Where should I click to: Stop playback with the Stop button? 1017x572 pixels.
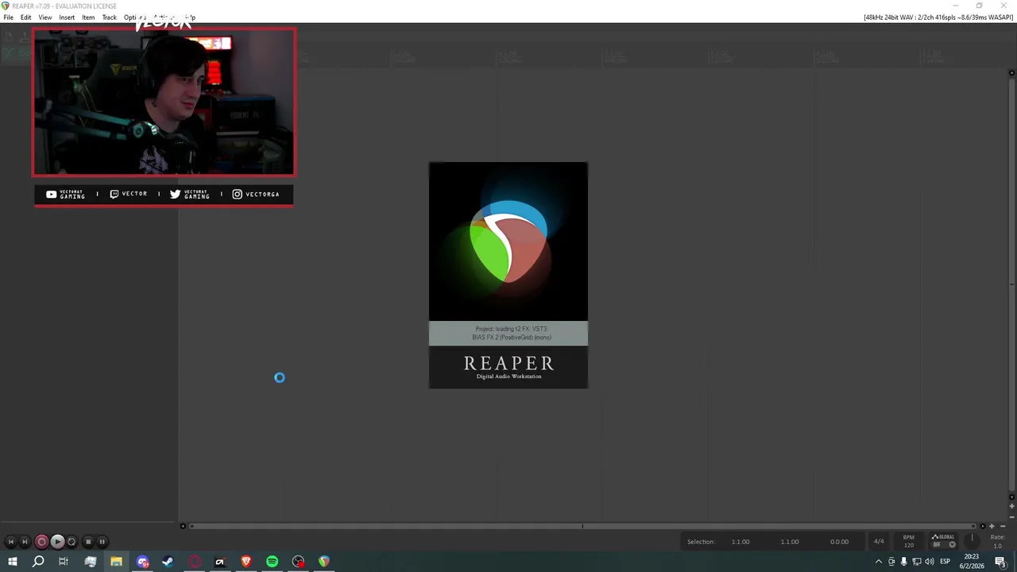(88, 542)
